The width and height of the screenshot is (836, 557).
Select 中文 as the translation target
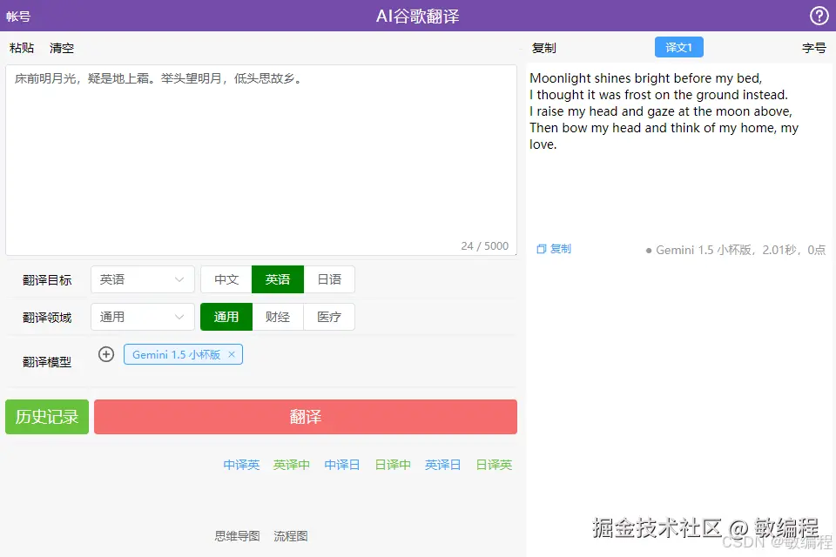pos(226,279)
